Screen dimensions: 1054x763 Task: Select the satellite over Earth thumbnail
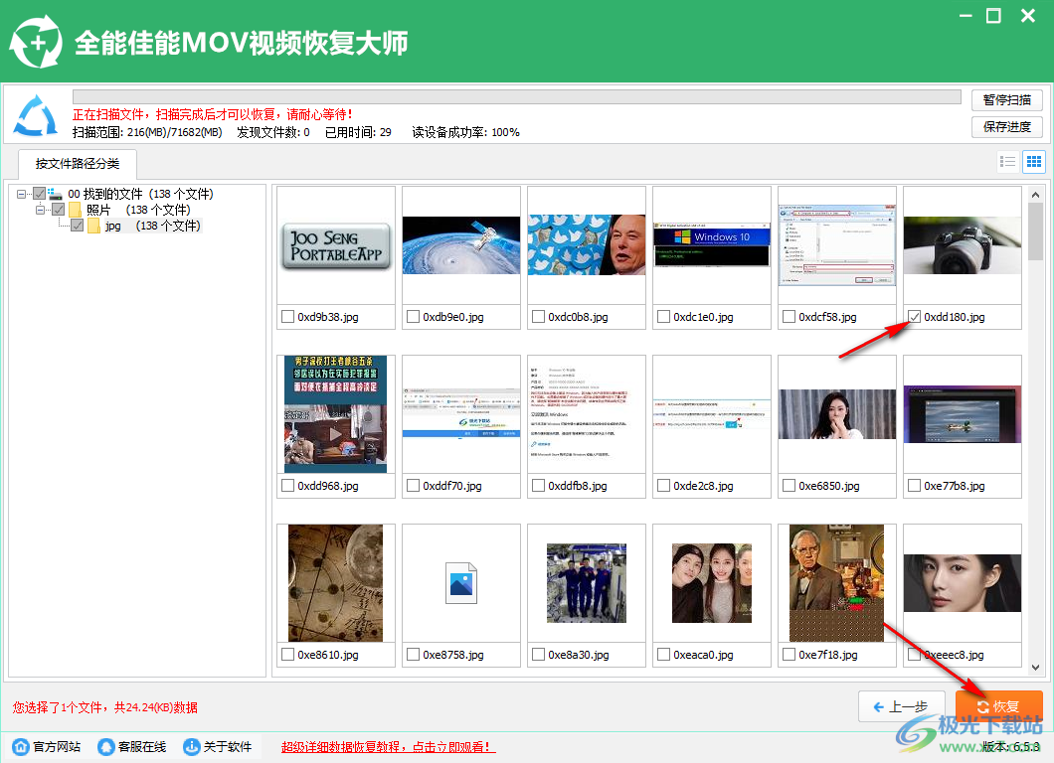[x=461, y=245]
